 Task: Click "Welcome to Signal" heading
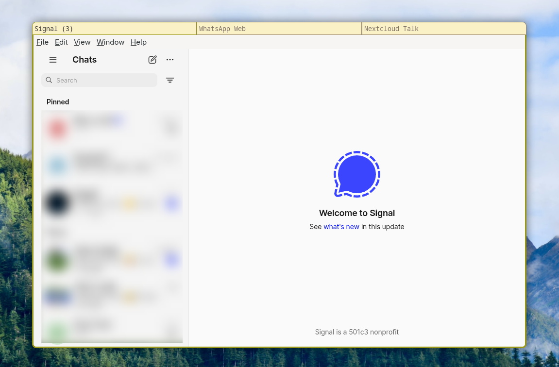(357, 213)
